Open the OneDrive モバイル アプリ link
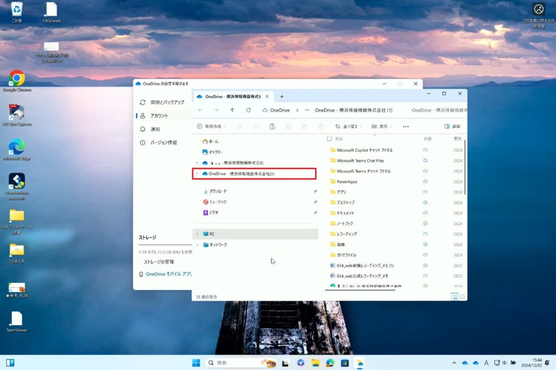 [169, 274]
